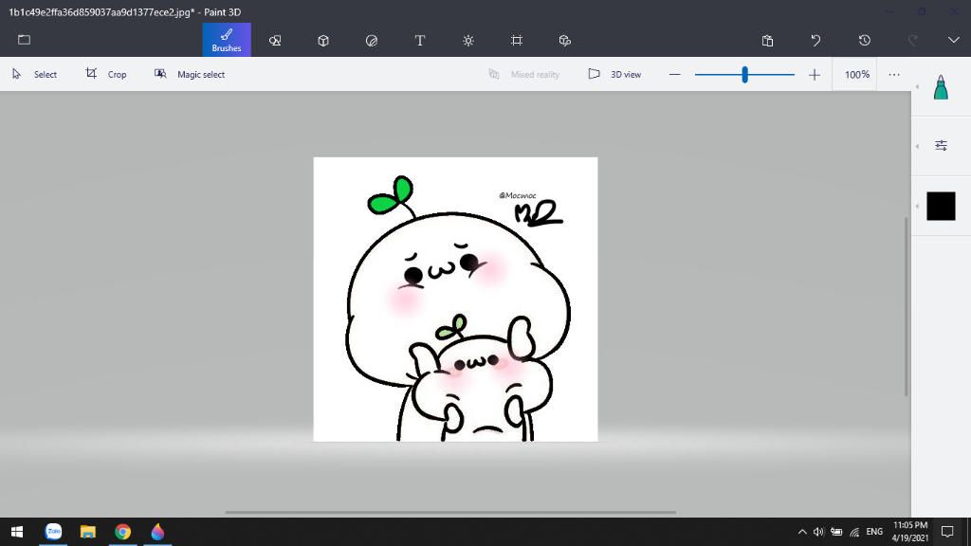Zoom out with the minus button
971x546 pixels.
675,74
